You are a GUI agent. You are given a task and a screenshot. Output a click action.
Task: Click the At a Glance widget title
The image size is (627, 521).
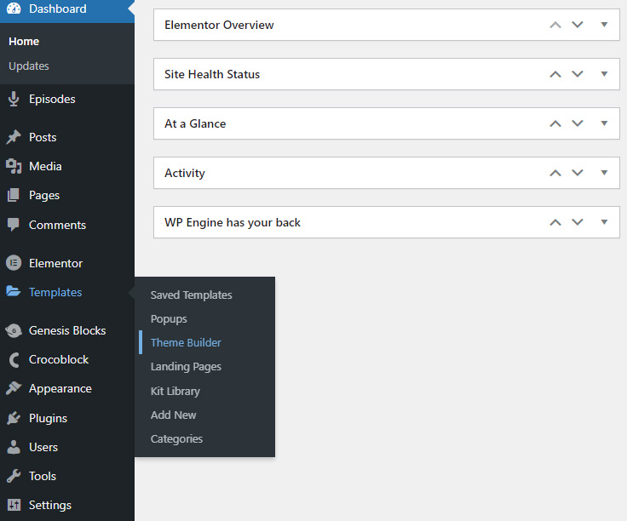coord(195,123)
